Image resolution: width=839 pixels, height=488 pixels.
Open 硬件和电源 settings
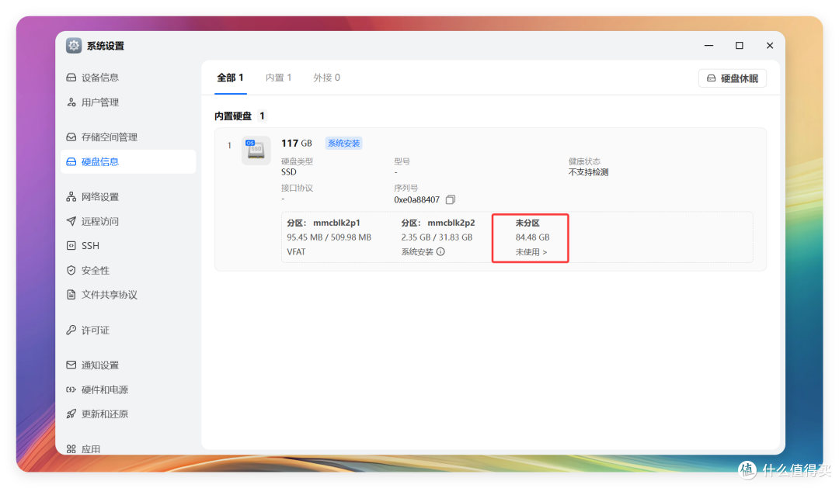[x=104, y=389]
